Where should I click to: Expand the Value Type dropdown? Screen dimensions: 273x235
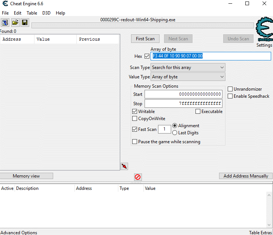click(188, 77)
